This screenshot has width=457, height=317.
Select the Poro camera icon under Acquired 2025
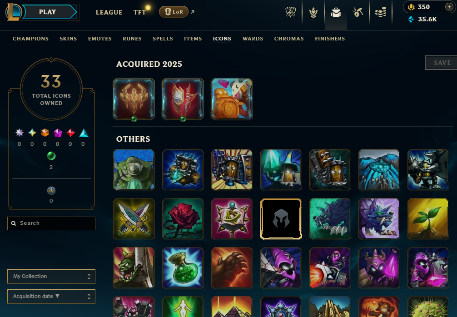click(232, 99)
